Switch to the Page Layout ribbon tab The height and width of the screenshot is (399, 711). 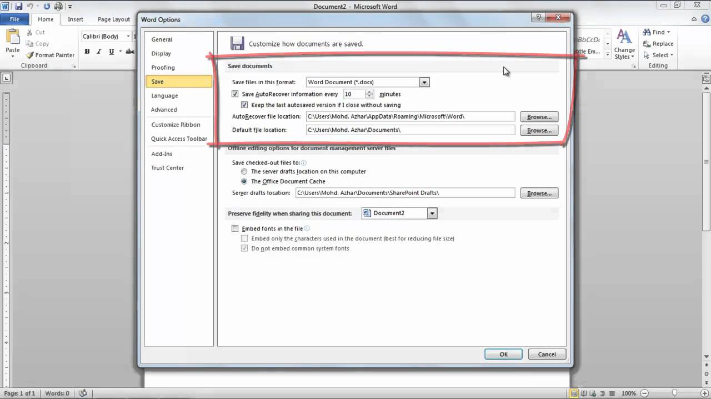coord(114,19)
